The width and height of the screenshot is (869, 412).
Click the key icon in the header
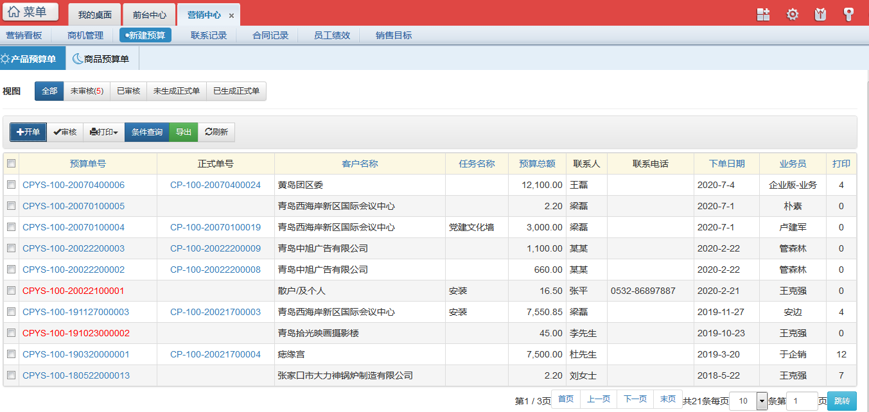pyautogui.click(x=849, y=14)
